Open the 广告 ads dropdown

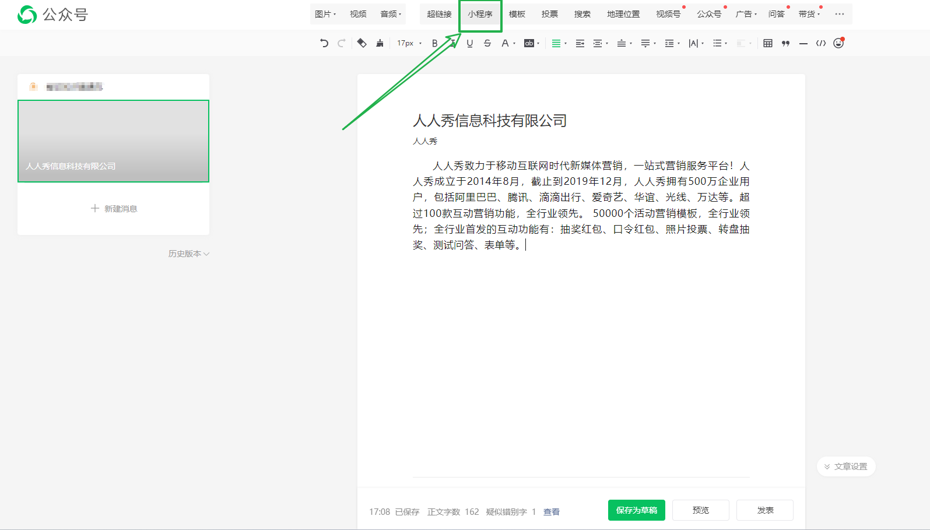point(746,14)
